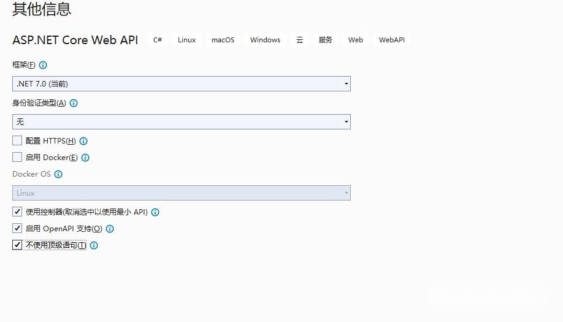Viewport: 563px width, 322px height.
Task: Open the 框架 .NET 7.0 dropdown
Action: [x=182, y=83]
